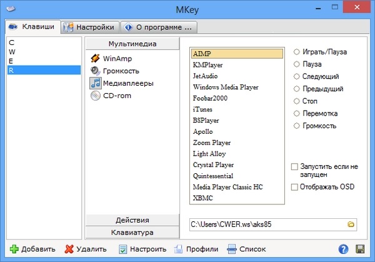The height and width of the screenshot is (262, 375).
Task: Click the CD-rom disc icon
Action: (96, 96)
